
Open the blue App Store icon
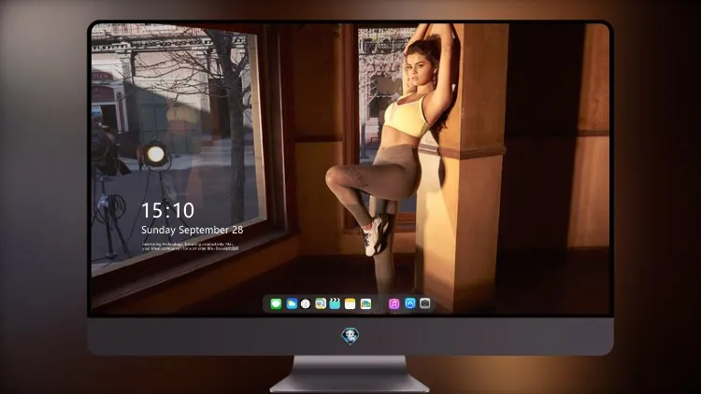coord(410,303)
